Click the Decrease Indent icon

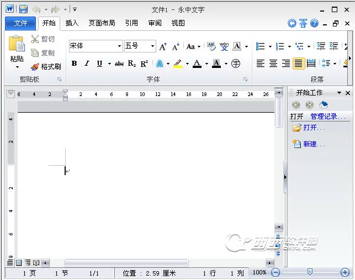321,46
